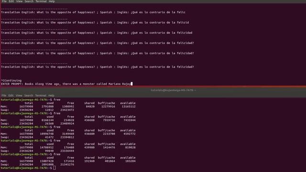Click the available memory value 819028
The image size is (306, 172).
pos(131,148)
